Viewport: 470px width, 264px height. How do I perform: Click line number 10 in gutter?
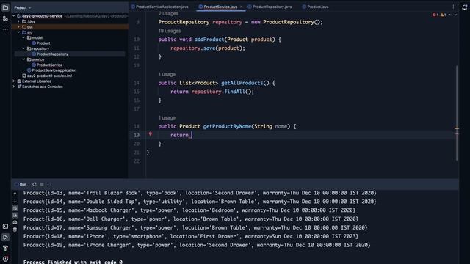point(137,39)
